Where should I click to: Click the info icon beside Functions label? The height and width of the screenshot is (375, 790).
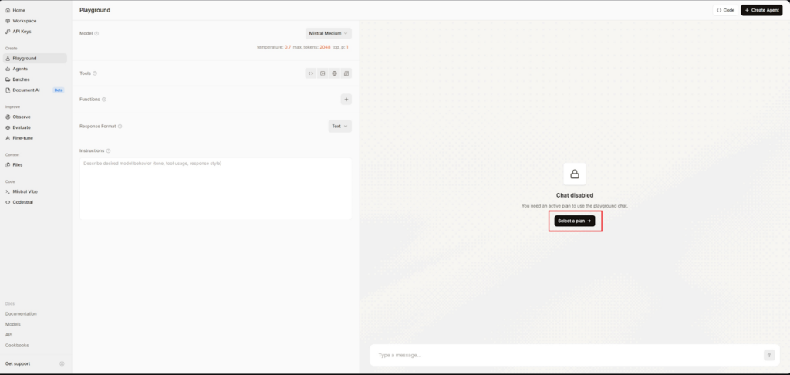pos(104,100)
